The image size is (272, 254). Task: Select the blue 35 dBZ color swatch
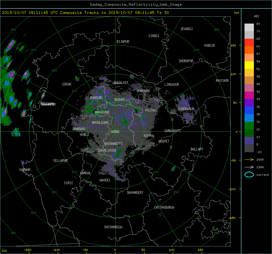[x=249, y=110]
